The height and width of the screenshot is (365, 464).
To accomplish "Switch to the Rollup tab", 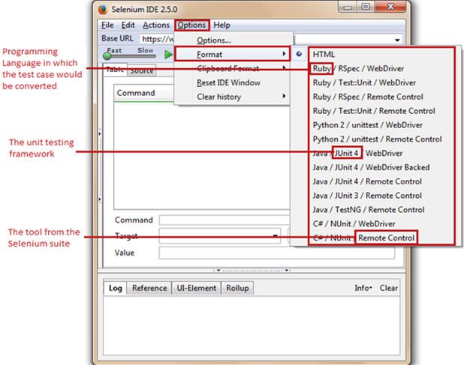I will 237,288.
